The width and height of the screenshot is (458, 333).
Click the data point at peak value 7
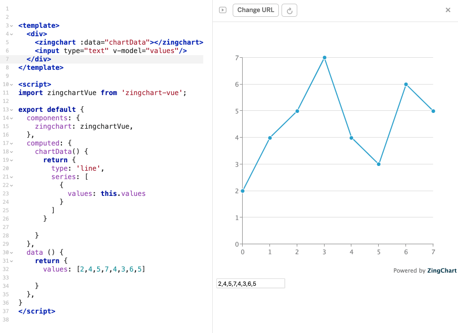pyautogui.click(x=324, y=58)
